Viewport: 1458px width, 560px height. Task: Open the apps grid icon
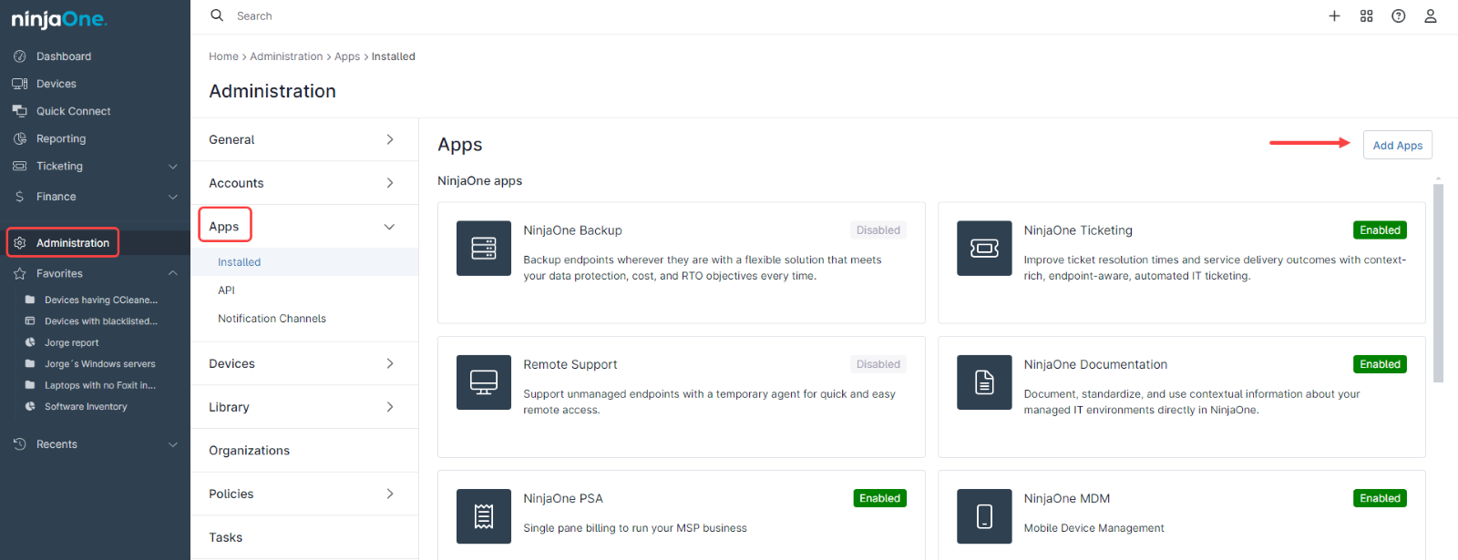coord(1366,16)
